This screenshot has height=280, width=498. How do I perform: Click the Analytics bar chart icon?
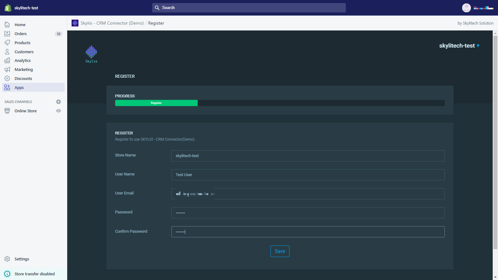7,60
